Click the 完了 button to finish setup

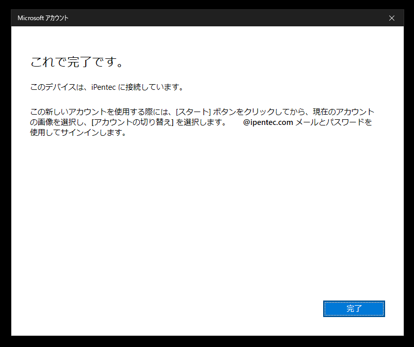coord(354,309)
